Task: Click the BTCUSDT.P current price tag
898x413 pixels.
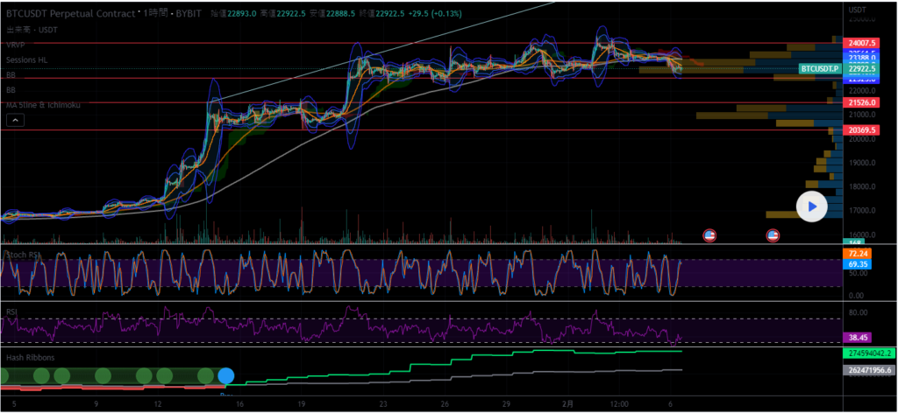Action: [x=819, y=67]
